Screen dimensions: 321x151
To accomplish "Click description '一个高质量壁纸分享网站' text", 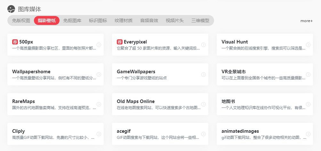I will (34, 78).
